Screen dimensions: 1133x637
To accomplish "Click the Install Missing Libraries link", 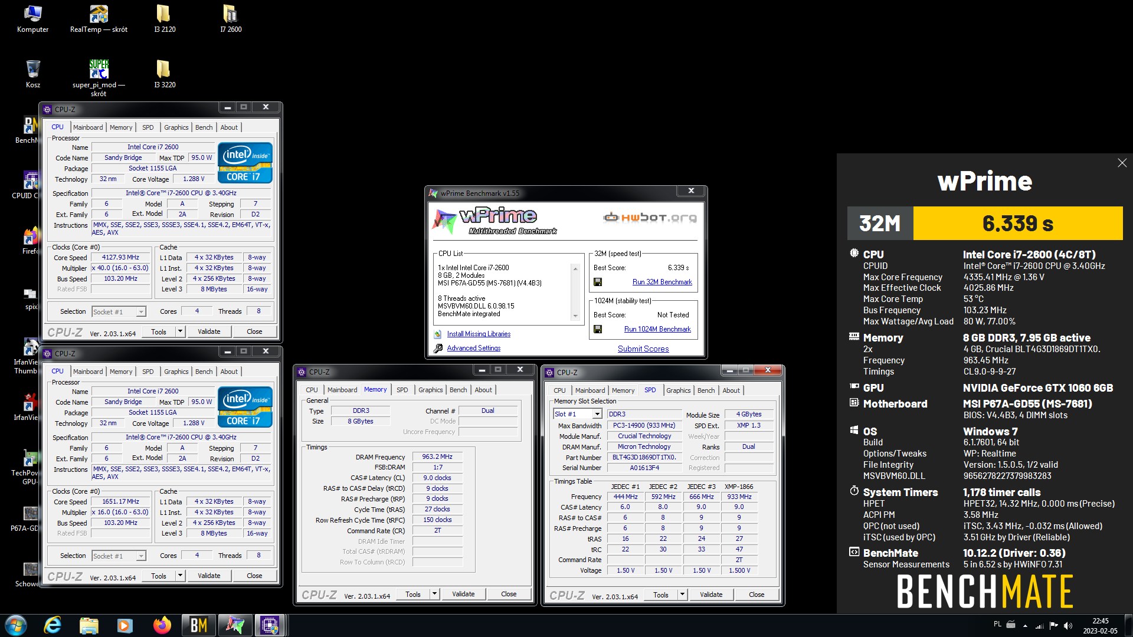I will click(x=479, y=334).
